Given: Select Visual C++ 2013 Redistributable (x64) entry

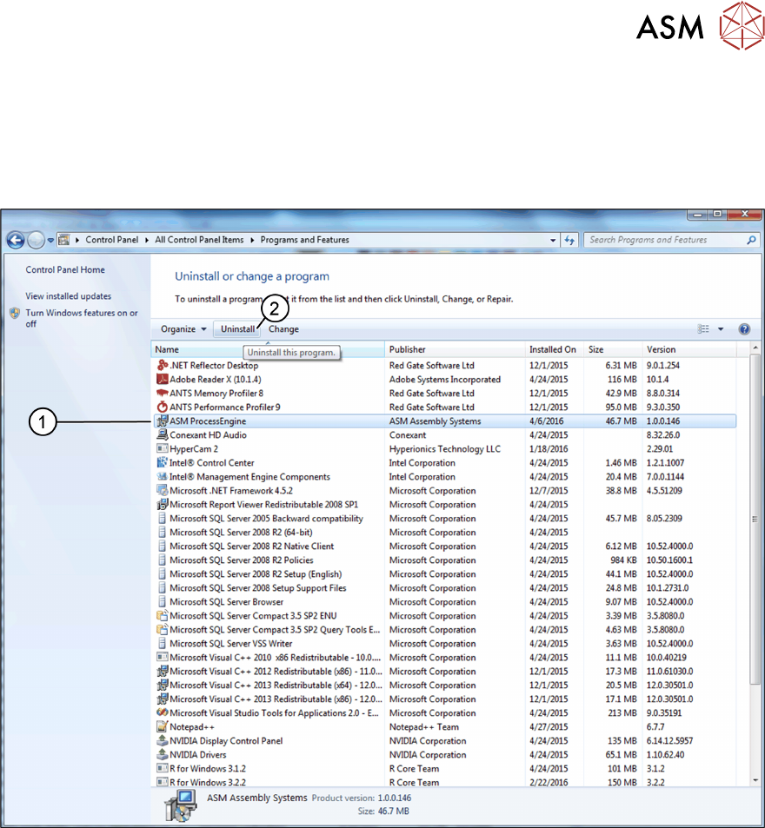Looking at the screenshot, I should (x=443, y=685).
